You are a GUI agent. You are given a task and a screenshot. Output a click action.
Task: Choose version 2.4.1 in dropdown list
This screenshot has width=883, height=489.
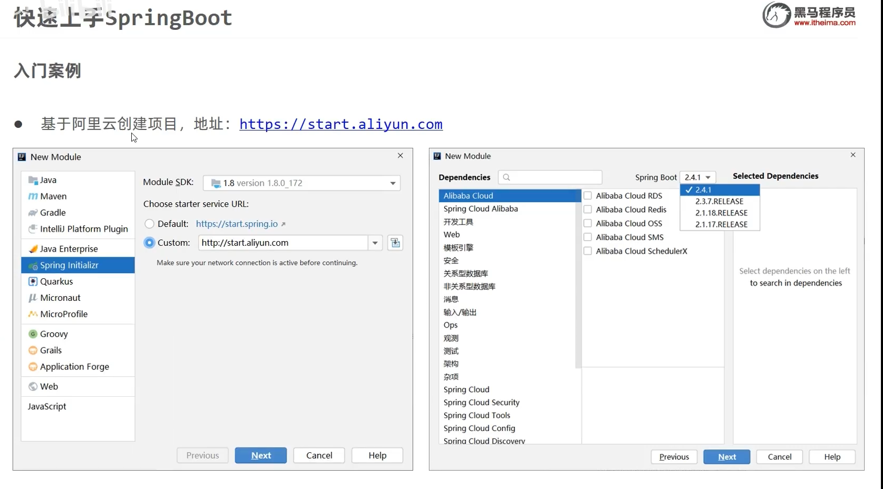point(720,190)
